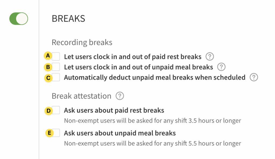The width and height of the screenshot is (275, 159).
Task: Click the 5.5 hours or longer note
Action: (152, 143)
